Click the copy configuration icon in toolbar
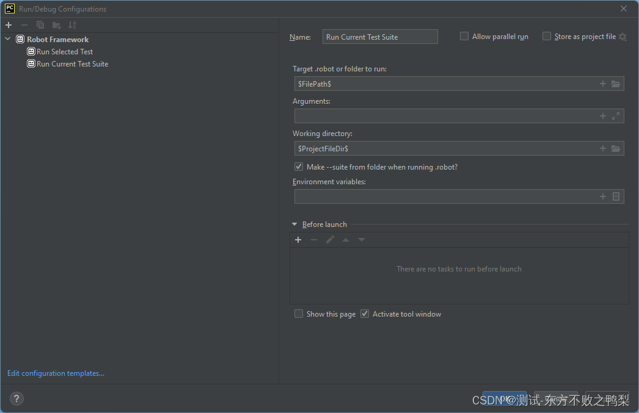 pyautogui.click(x=40, y=25)
